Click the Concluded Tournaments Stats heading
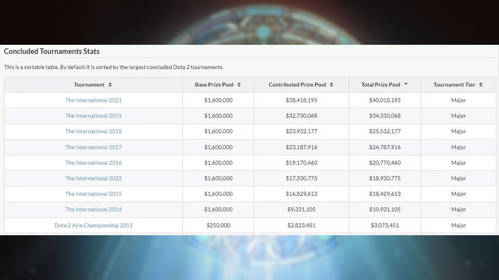This screenshot has height=280, width=499. click(52, 51)
